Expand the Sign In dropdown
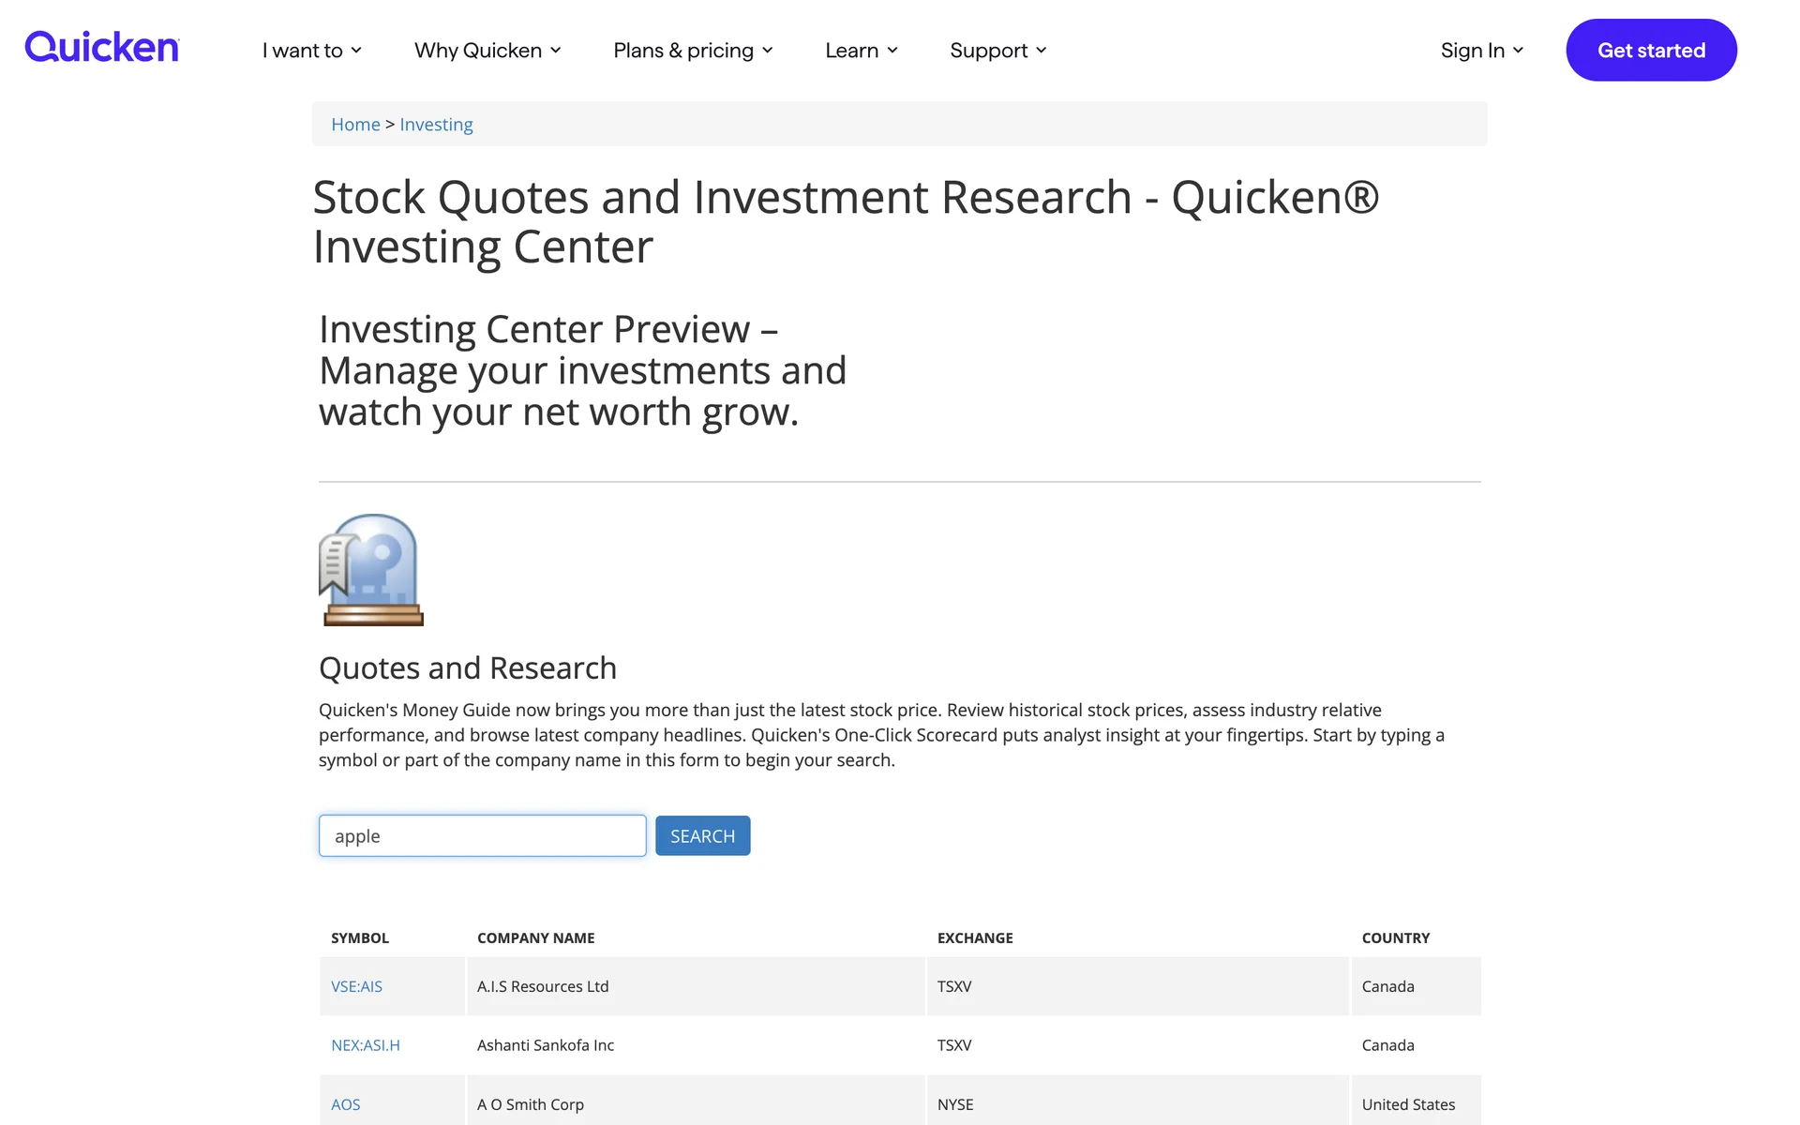The image size is (1800, 1125). pyautogui.click(x=1481, y=51)
